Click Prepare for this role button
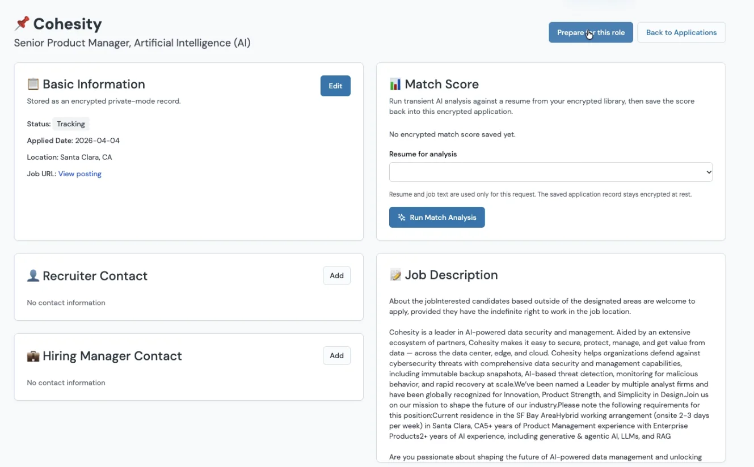754x467 pixels. tap(591, 32)
